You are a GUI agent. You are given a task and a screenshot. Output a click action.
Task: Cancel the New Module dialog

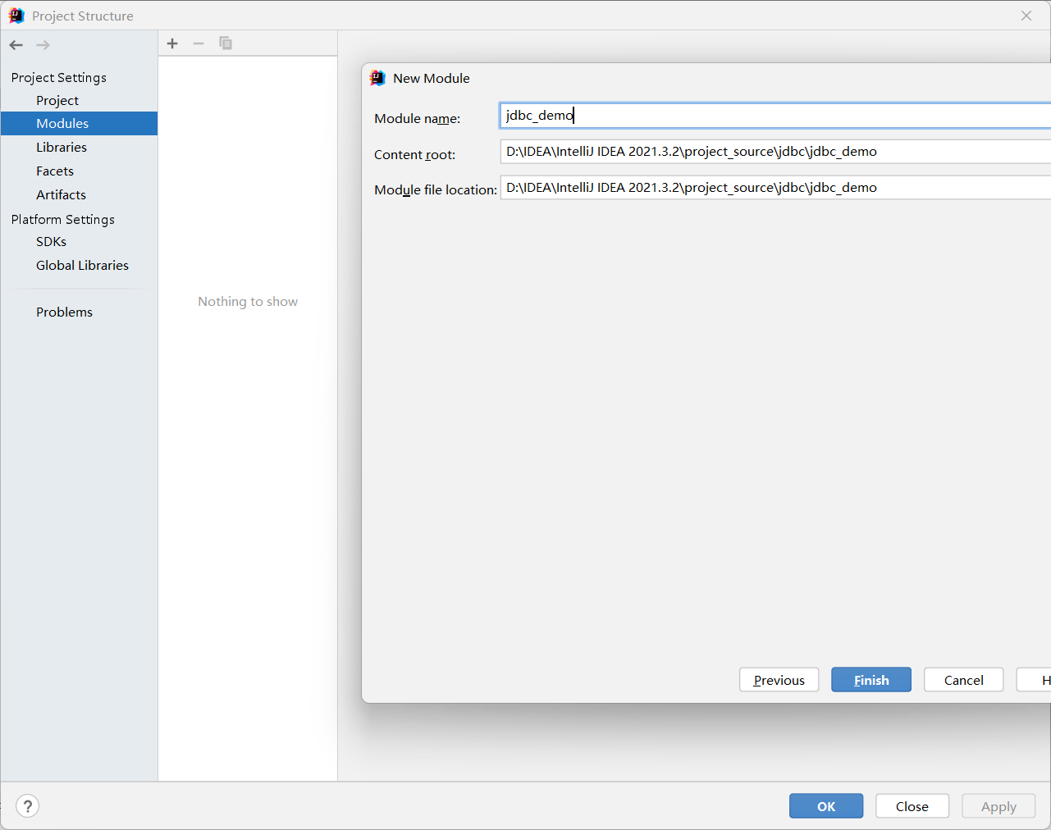click(x=964, y=680)
